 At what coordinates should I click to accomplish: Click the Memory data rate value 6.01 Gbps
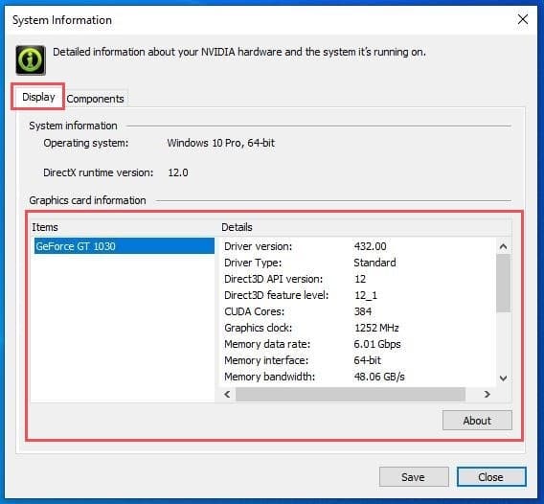click(377, 344)
